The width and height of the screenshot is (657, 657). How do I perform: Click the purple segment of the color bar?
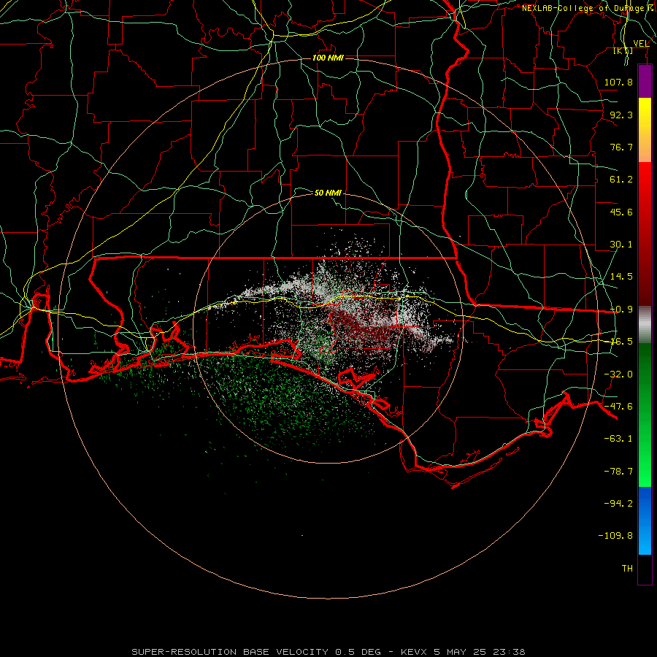pyautogui.click(x=645, y=81)
